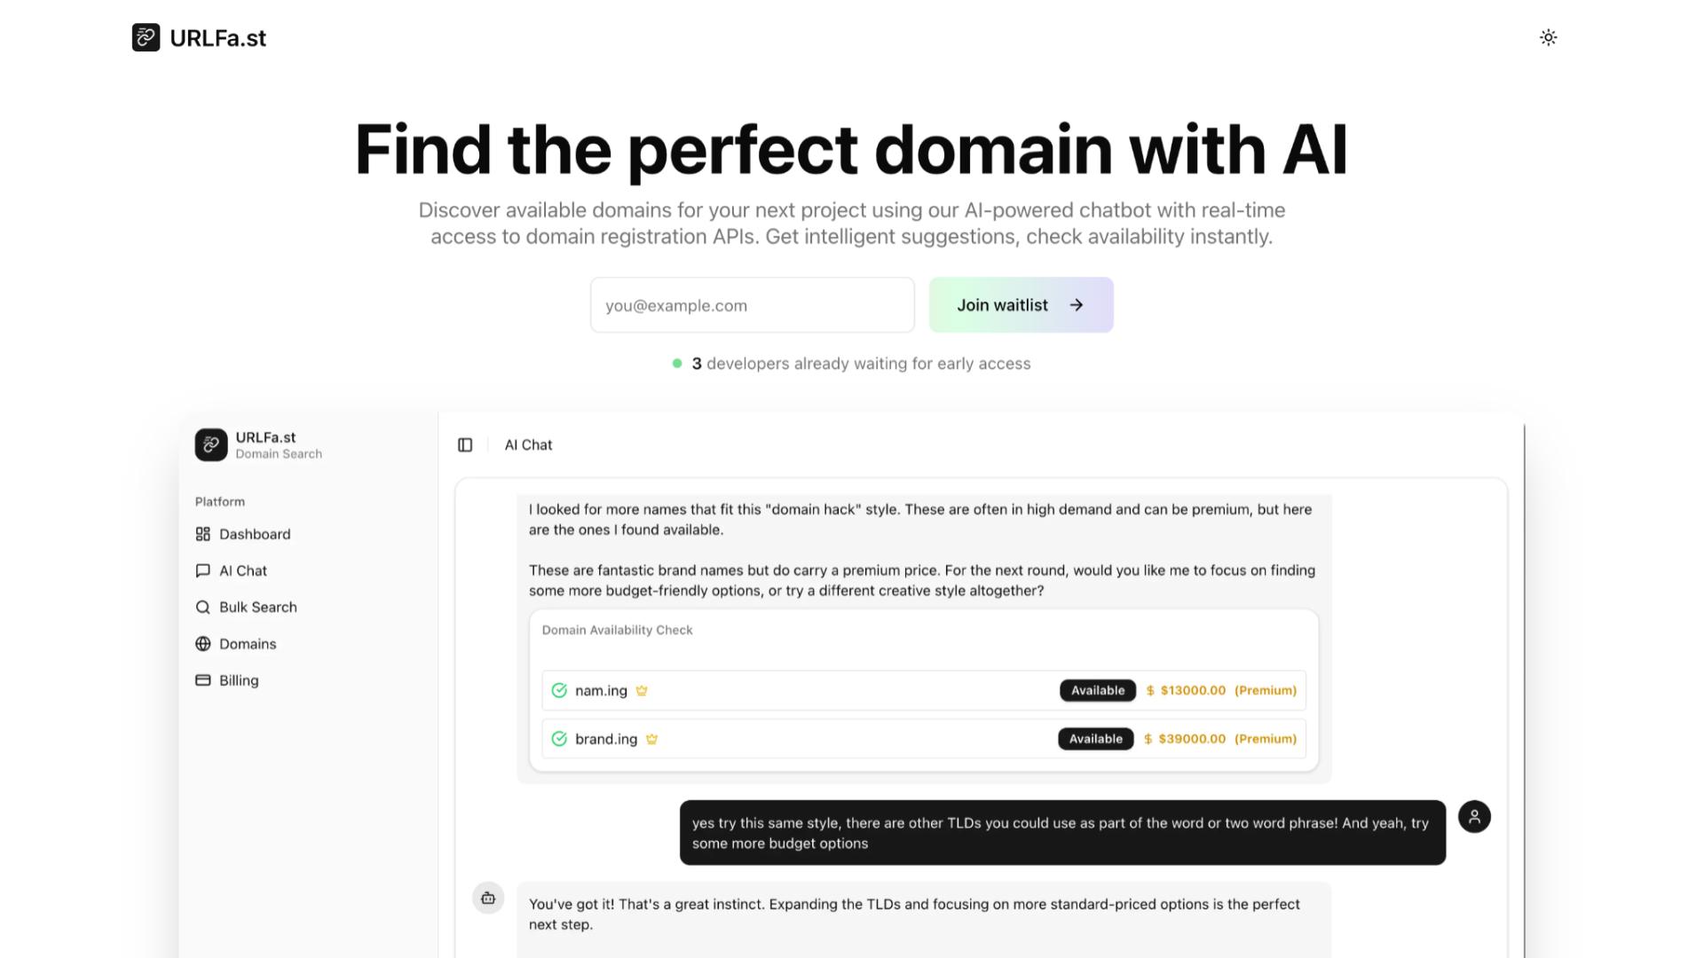
Task: Click the green check icon beside nam.ing
Action: pyautogui.click(x=559, y=690)
